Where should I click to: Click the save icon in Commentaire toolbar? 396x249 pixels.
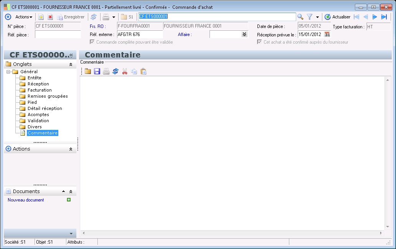(97, 71)
